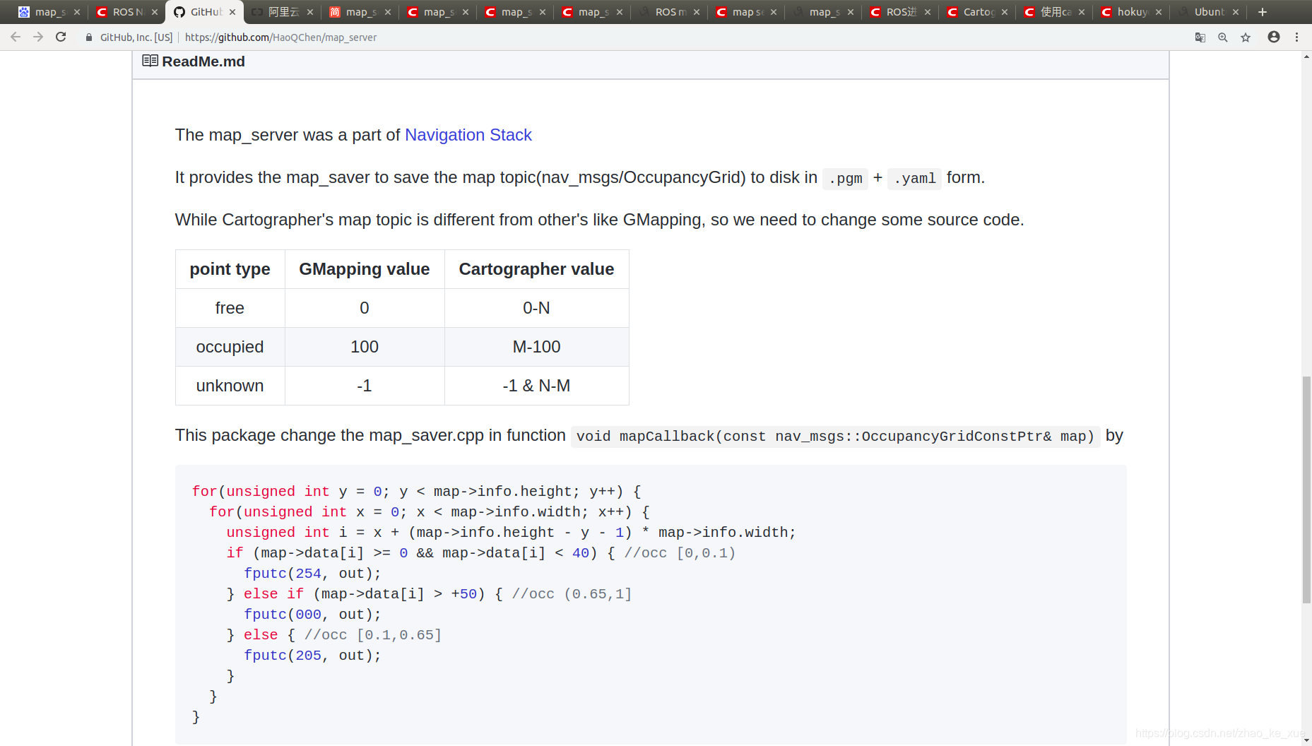Click the 'GMapping value' table header
Screen dimensions: 1312x746
365,269
